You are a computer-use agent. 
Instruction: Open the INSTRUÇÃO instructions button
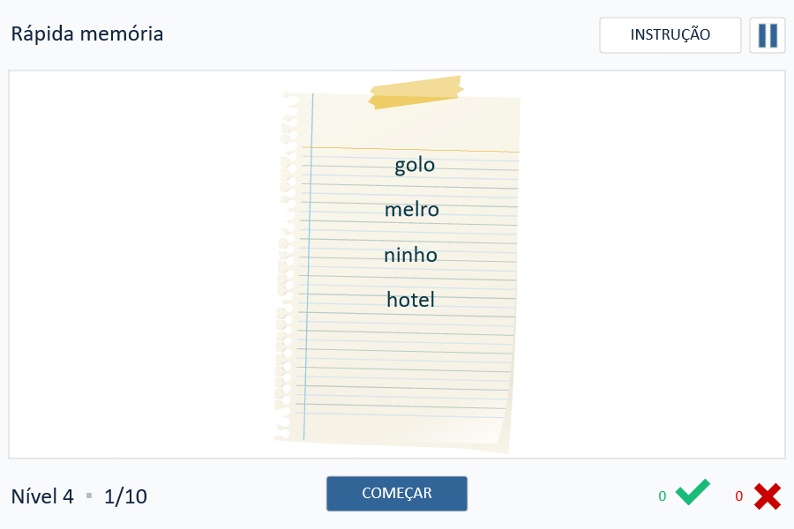[x=670, y=35]
